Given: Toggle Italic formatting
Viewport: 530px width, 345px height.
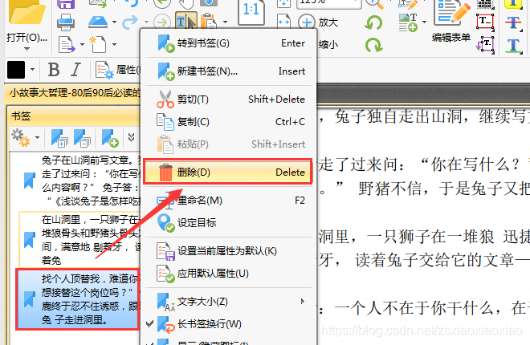Looking at the screenshot, I should tap(76, 70).
